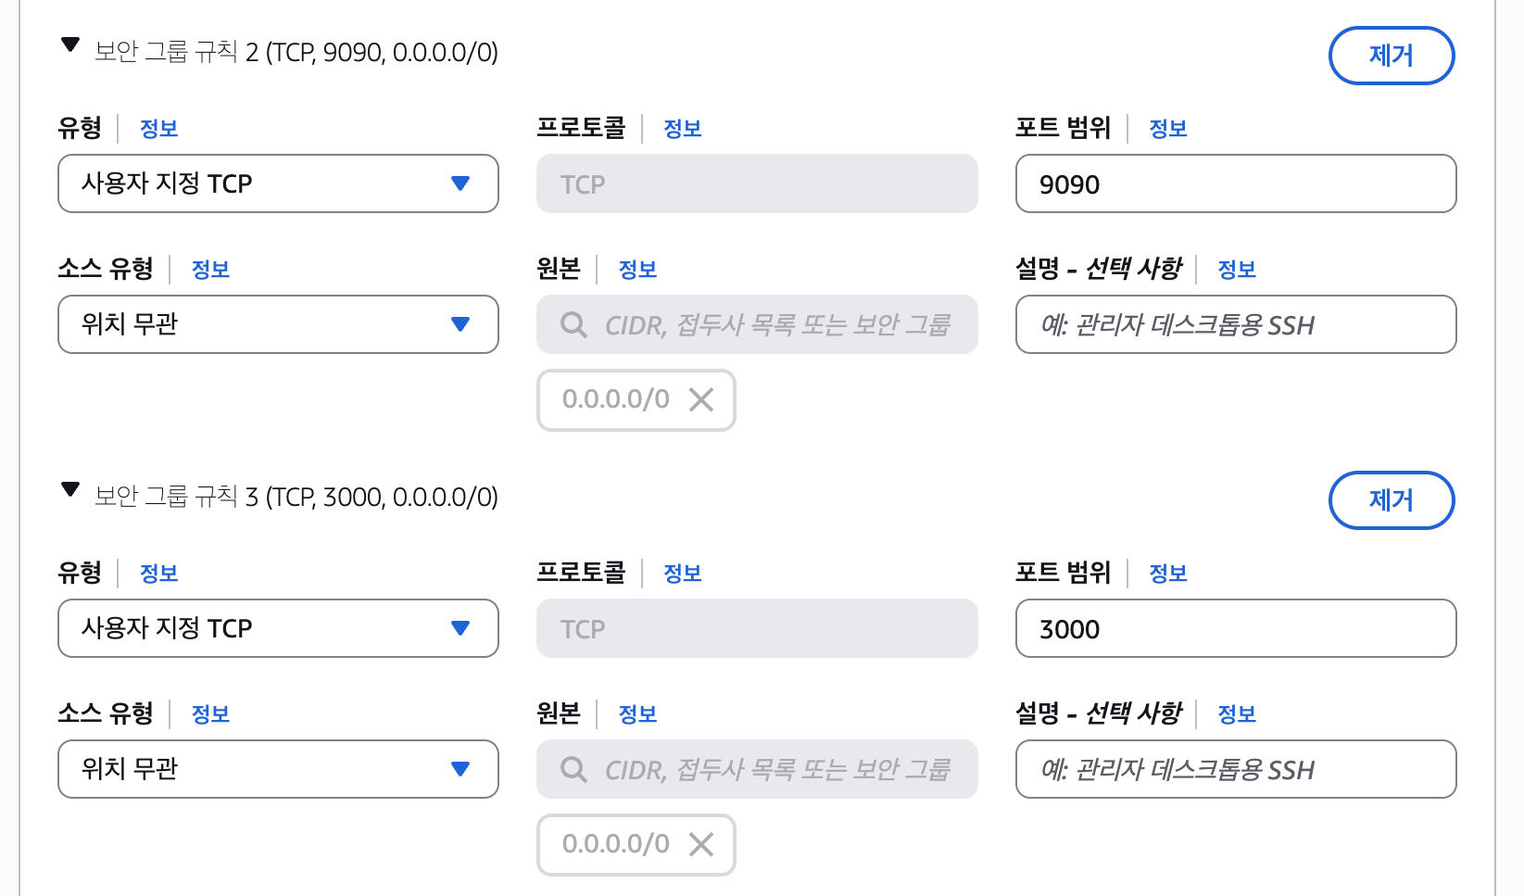Collapse 보안 그룹 규칙 2 section
The width and height of the screenshot is (1524, 896).
[70, 45]
